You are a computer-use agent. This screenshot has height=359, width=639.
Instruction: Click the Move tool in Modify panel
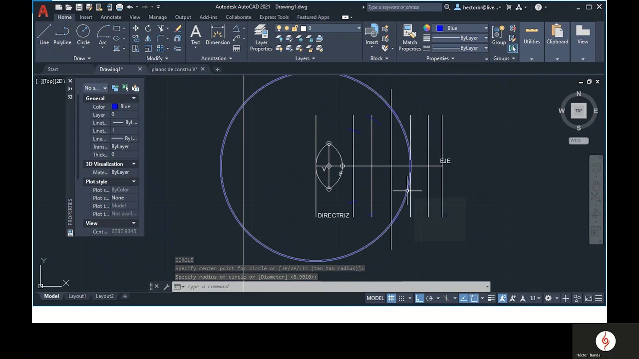tap(136, 28)
